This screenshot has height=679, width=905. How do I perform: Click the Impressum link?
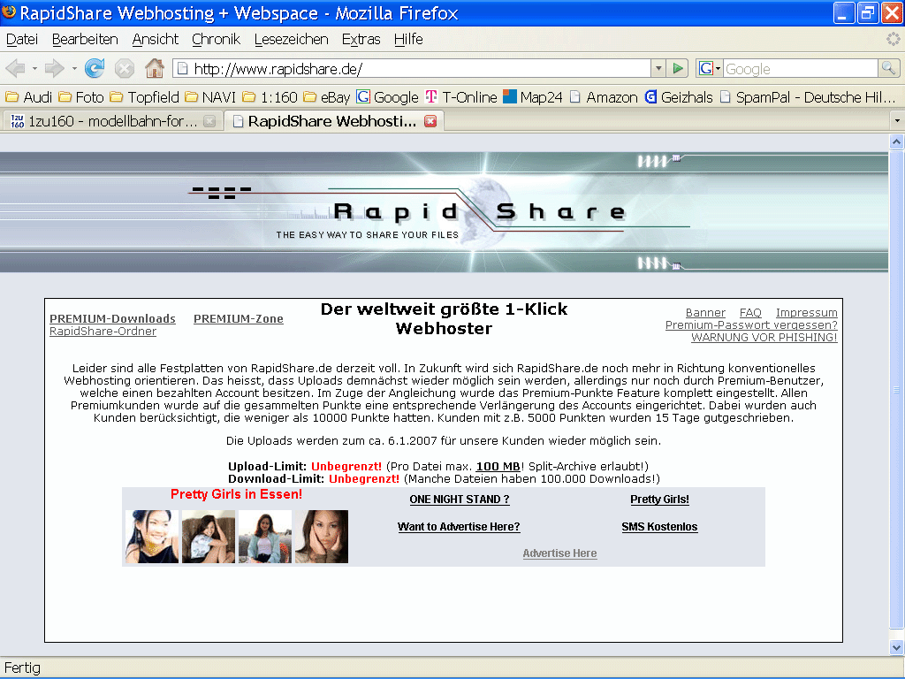806,313
